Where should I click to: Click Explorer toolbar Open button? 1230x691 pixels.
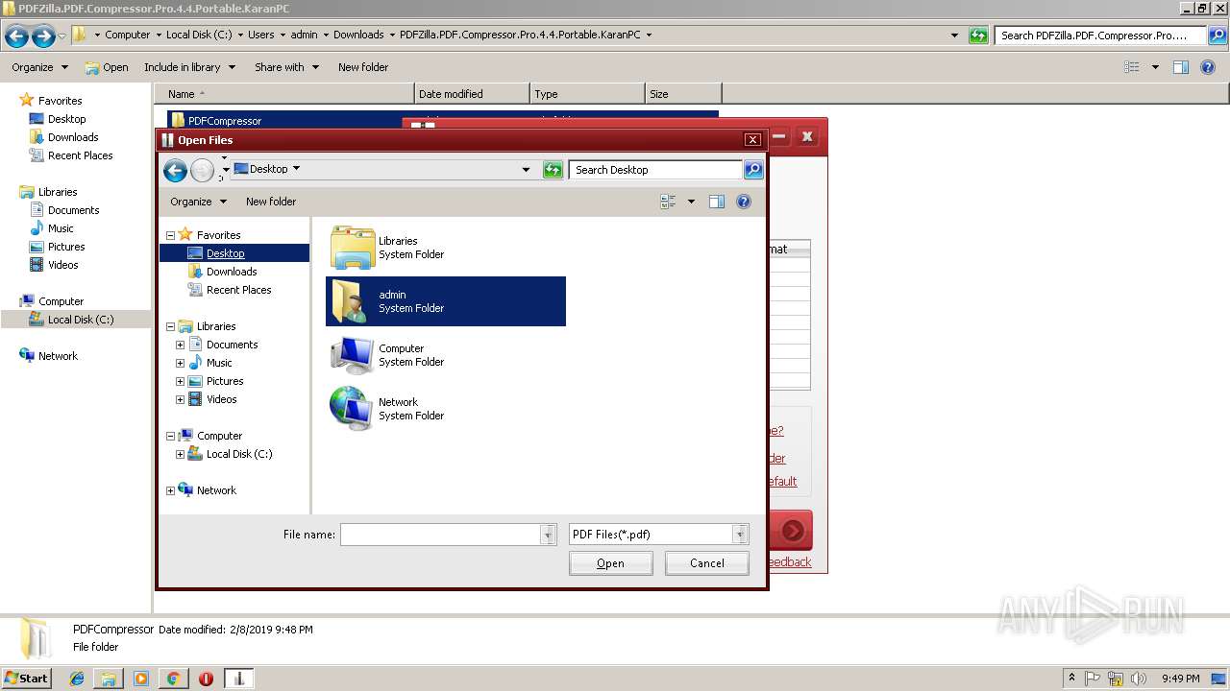[x=107, y=67]
